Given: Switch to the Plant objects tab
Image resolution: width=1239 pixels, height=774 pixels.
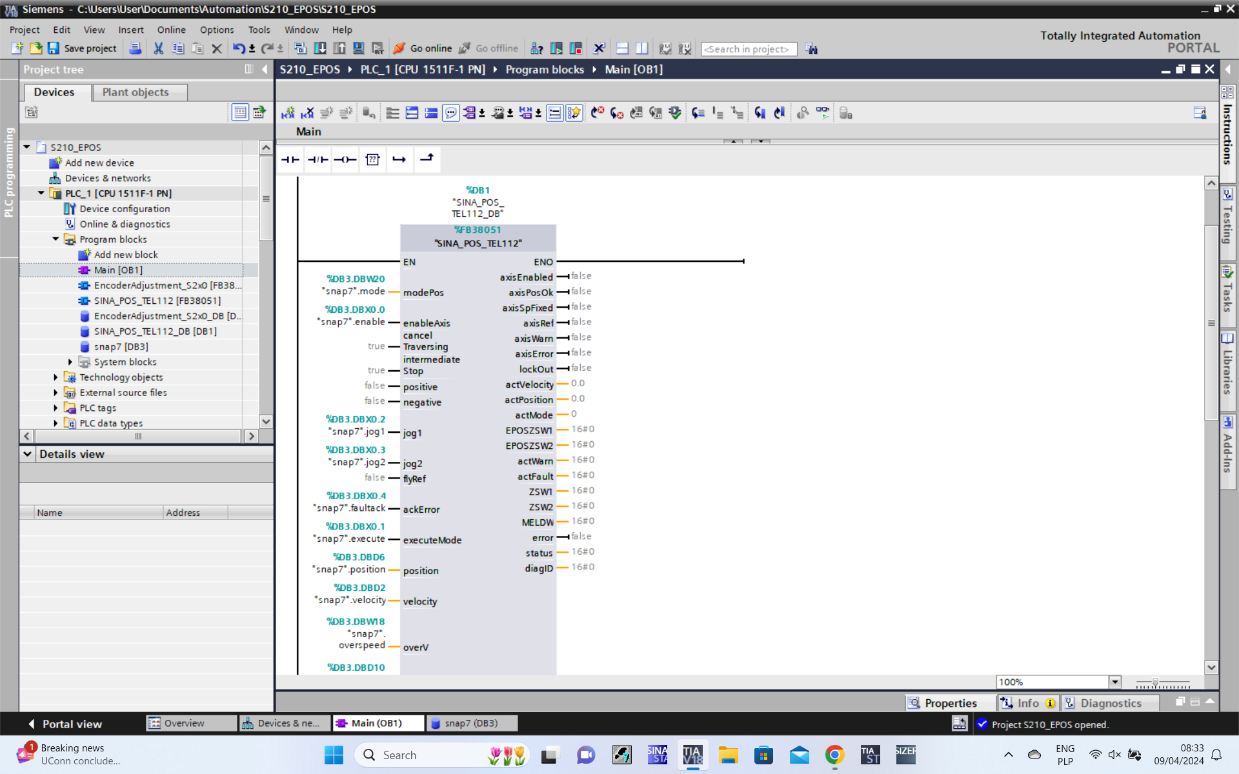Looking at the screenshot, I should click(136, 92).
